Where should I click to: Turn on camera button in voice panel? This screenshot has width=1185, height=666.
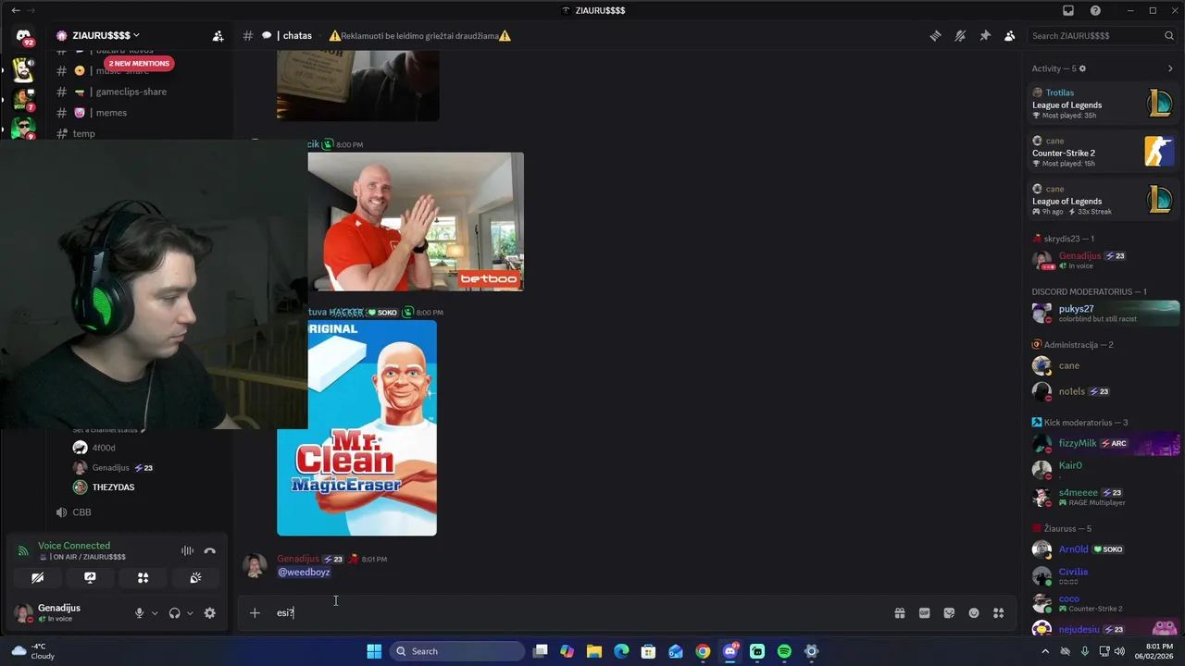pyautogui.click(x=37, y=577)
